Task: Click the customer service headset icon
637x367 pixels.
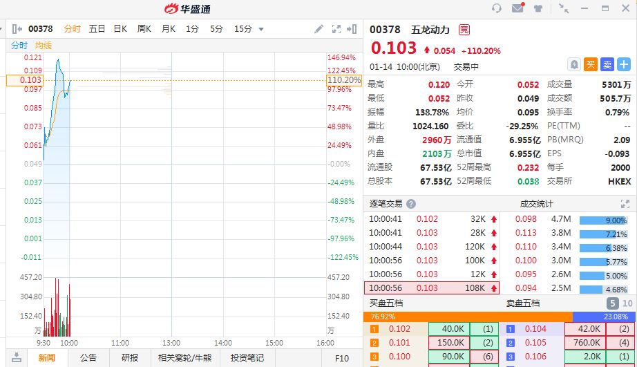Action: tap(497, 8)
